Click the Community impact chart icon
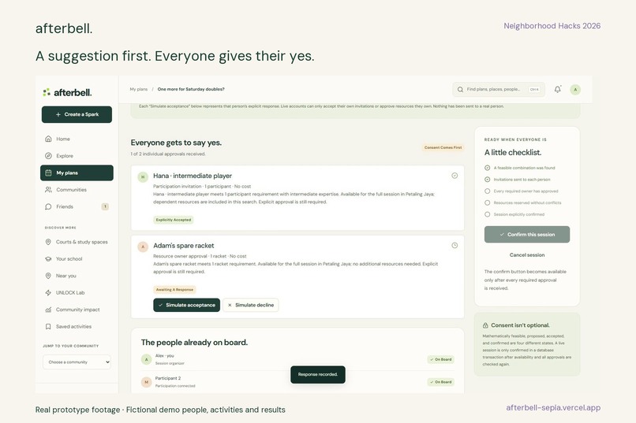Viewport: 636px width, 423px height. click(48, 310)
